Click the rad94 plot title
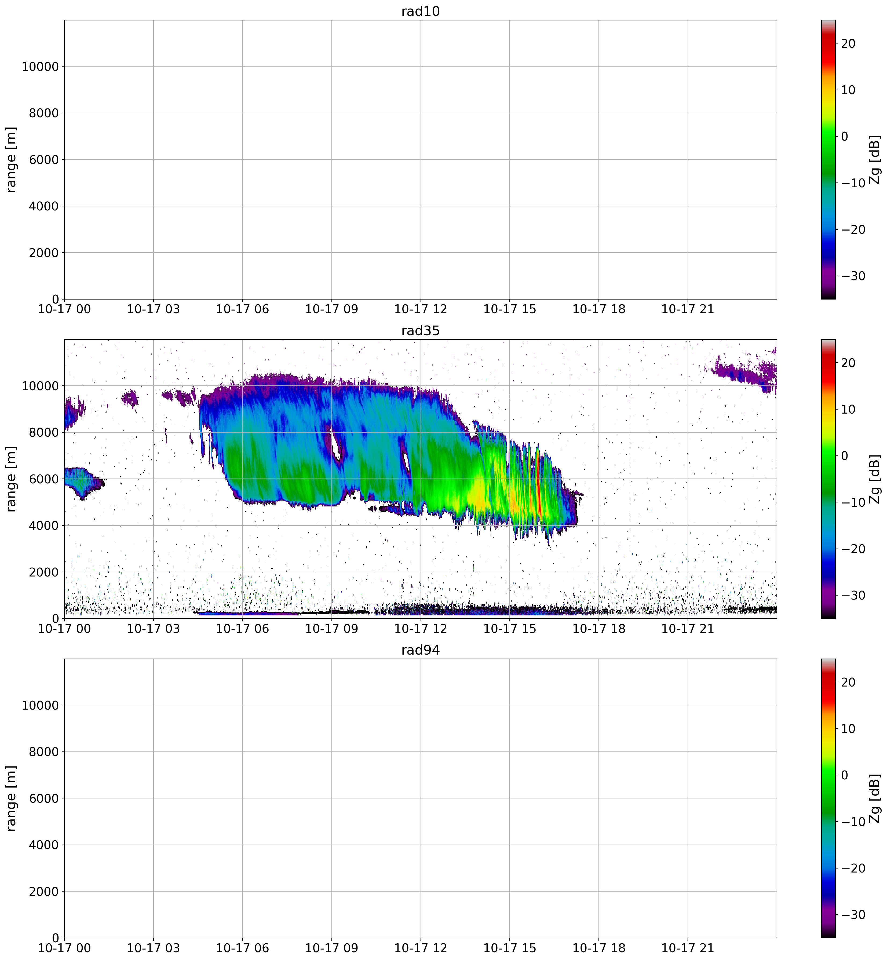The width and height of the screenshot is (887, 960). (421, 650)
